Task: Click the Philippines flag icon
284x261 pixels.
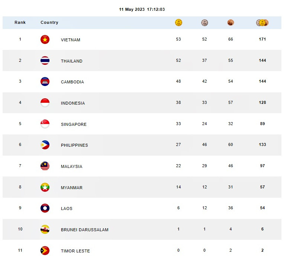Action: (45, 145)
